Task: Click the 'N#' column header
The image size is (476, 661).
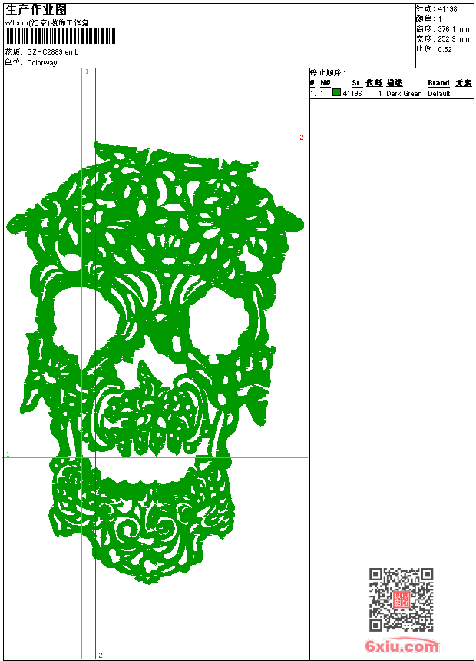Action: click(x=326, y=83)
